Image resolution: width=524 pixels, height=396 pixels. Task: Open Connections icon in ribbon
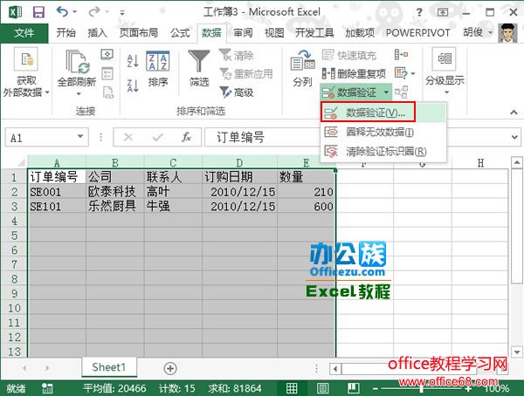coord(107,54)
